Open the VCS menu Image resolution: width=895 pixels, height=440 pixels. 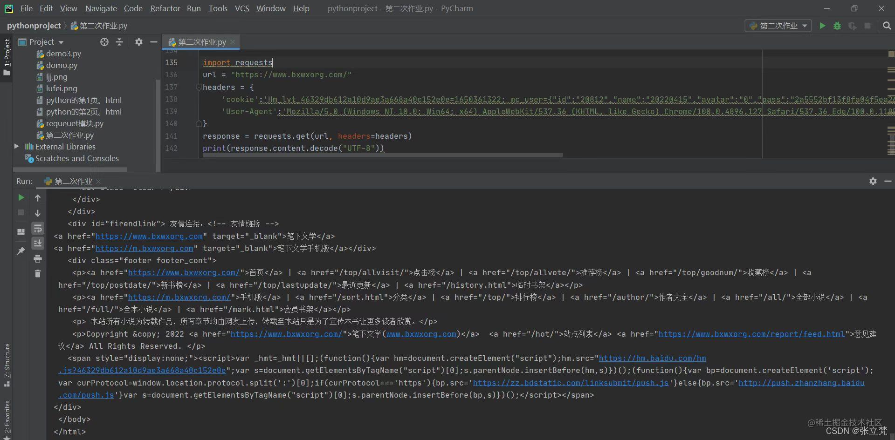click(242, 8)
